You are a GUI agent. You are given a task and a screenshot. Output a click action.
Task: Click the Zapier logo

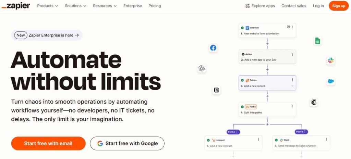coord(16,6)
